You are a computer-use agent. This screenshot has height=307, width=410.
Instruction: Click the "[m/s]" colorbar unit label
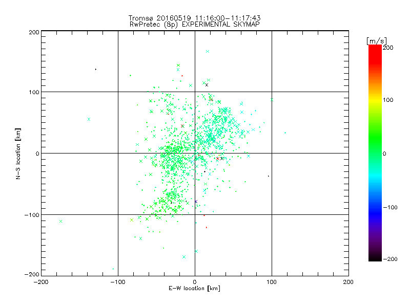pos(377,41)
